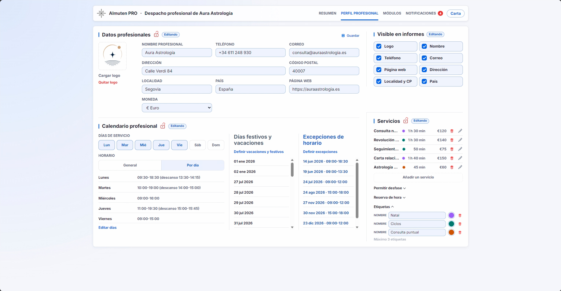Screen dimensions: 561x291
Task: Toggle the Correo checkbox in informes
Action: click(x=424, y=58)
